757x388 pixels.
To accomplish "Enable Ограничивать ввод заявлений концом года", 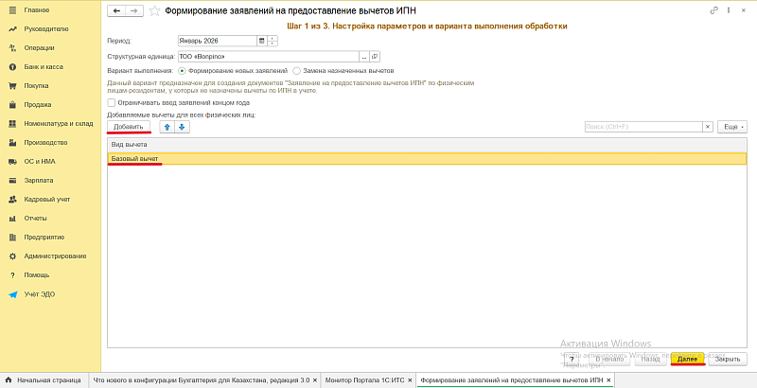I will [x=112, y=102].
